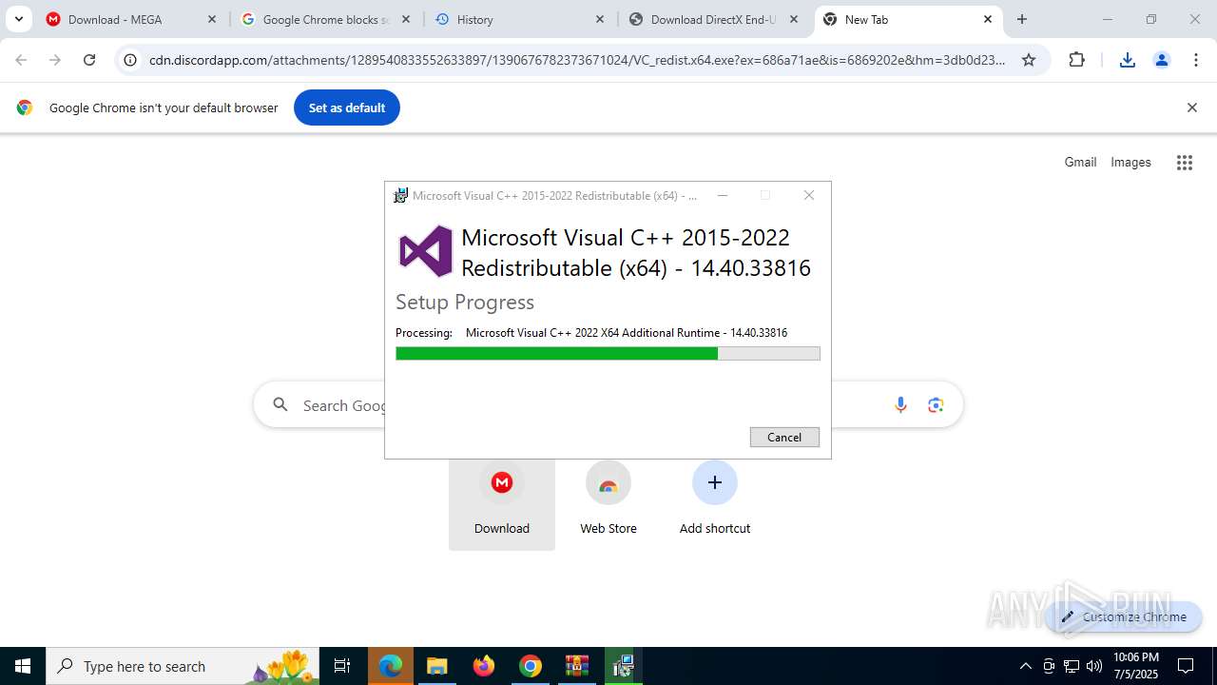This screenshot has height=685, width=1217.
Task: Reload the current page
Action: [x=89, y=60]
